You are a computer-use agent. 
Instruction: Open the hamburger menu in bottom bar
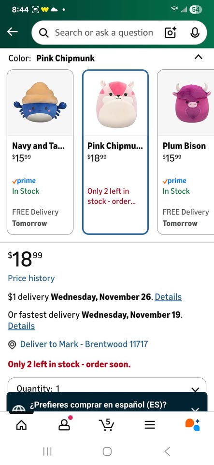point(150,425)
